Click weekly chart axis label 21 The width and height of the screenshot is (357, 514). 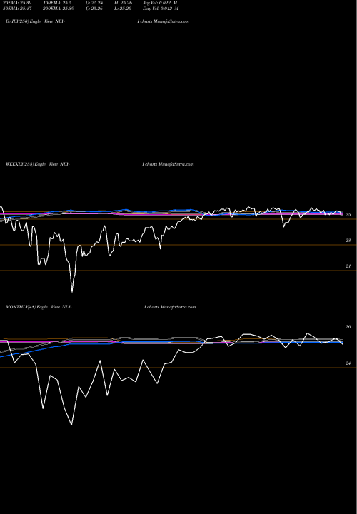coord(348,266)
